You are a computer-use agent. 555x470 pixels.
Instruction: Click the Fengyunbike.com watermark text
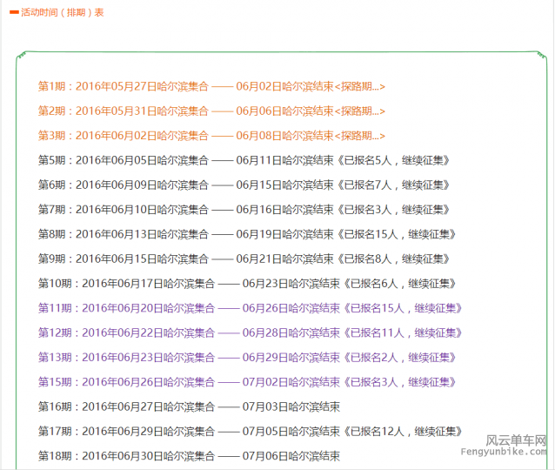tap(516, 454)
